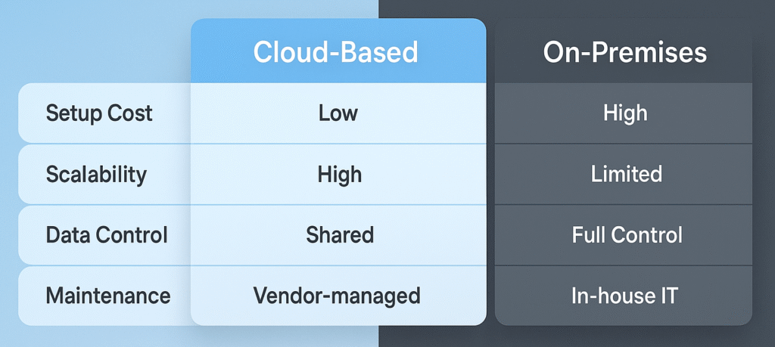Select the Full Control cell

(624, 235)
